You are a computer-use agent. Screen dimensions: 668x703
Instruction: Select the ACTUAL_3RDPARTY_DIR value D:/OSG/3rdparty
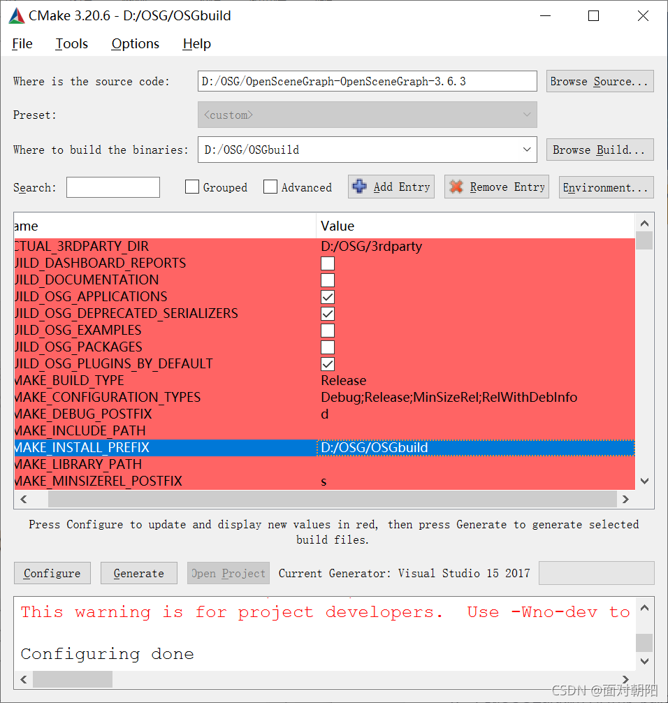(x=371, y=246)
